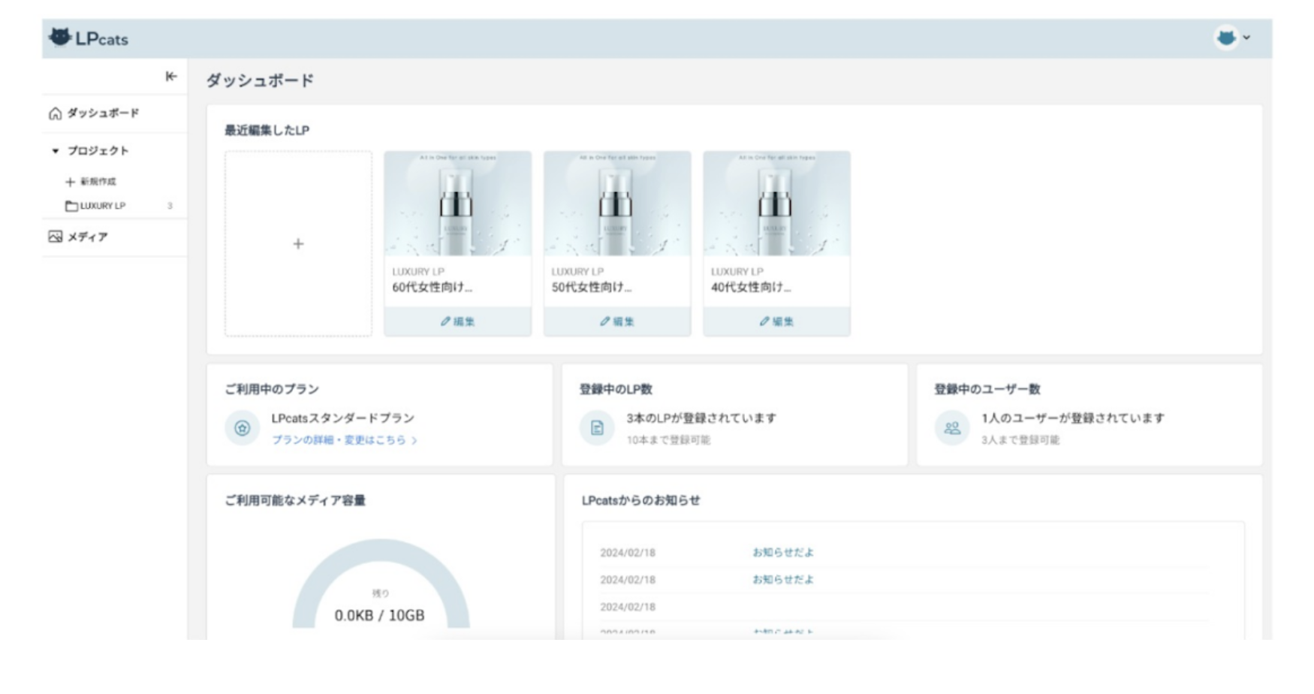Select 新規作成 under projects
Viewport: 1314px width, 694px height.
(x=98, y=182)
